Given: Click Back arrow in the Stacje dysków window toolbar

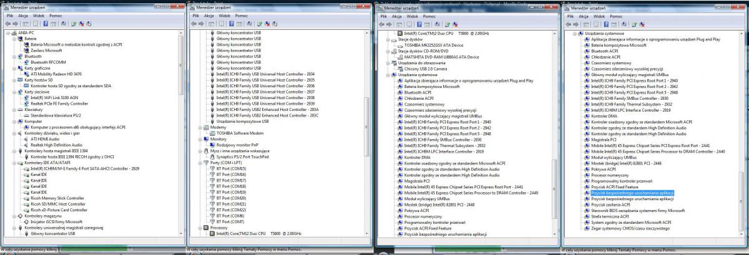Looking at the screenshot, I should 381,24.
